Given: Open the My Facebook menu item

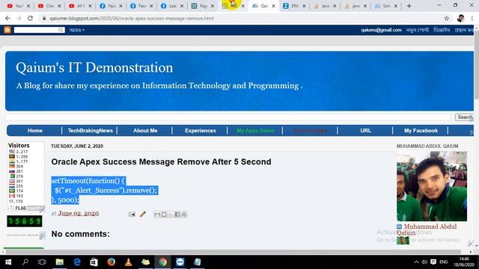Looking at the screenshot, I should pos(421,131).
